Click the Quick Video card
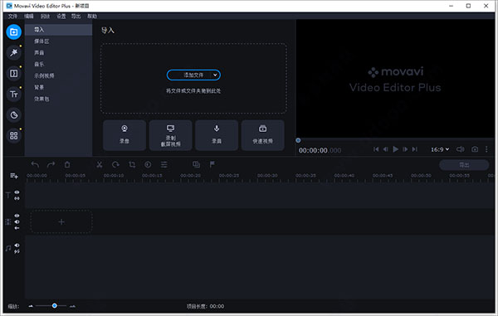 (262, 135)
